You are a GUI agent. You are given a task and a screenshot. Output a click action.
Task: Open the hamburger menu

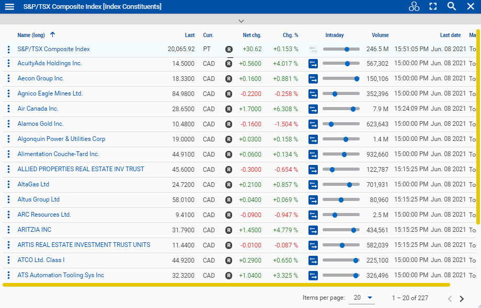[x=9, y=6]
